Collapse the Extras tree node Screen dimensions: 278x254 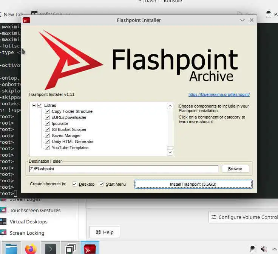coord(34,105)
